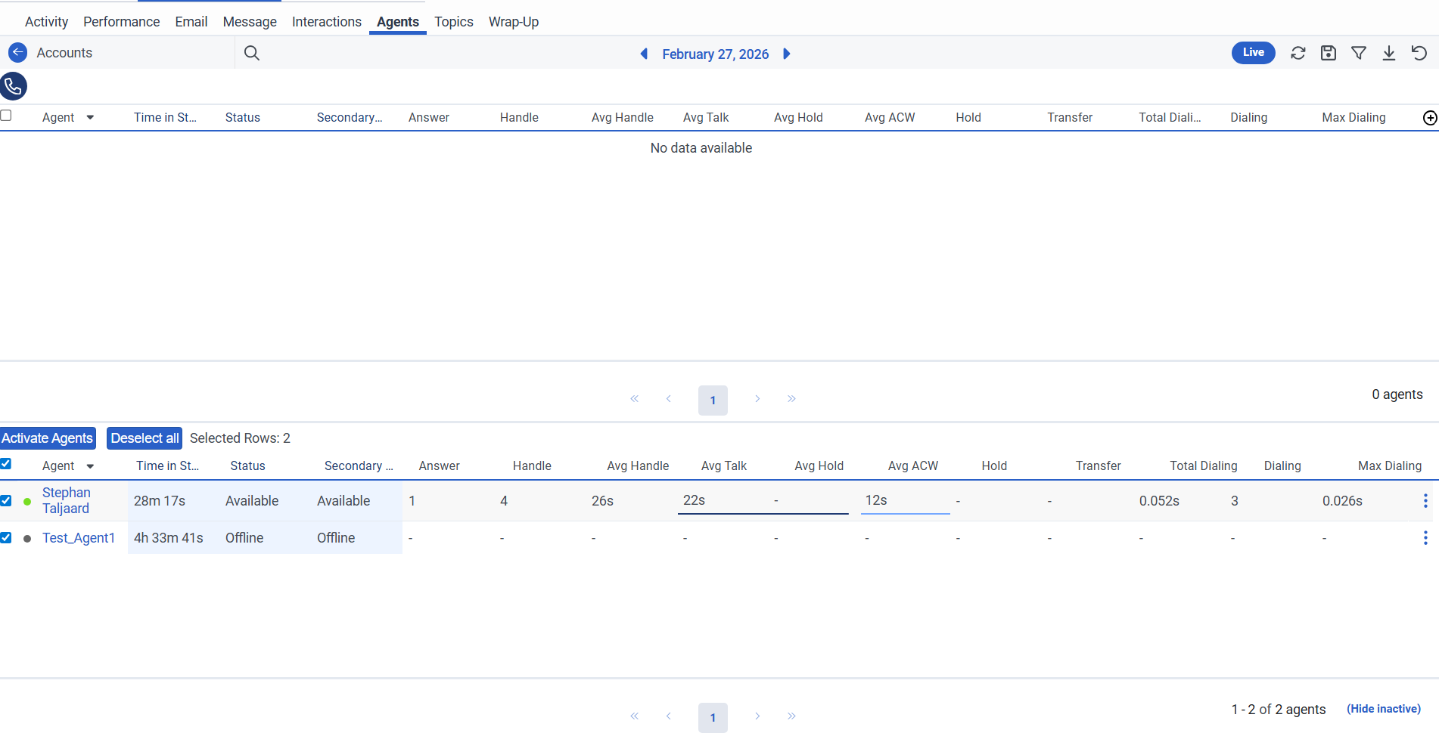Uncheck Stephan Taljaard row checkbox
This screenshot has height=733, width=1439.
click(6, 500)
